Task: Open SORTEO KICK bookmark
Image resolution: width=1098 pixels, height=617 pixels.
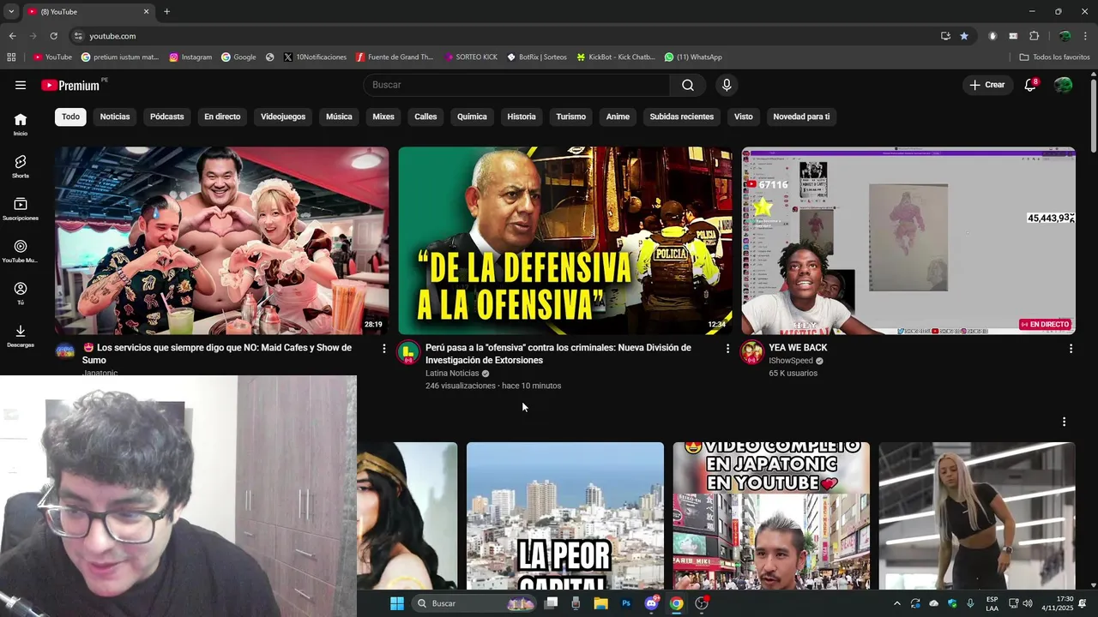Action: pyautogui.click(x=471, y=57)
